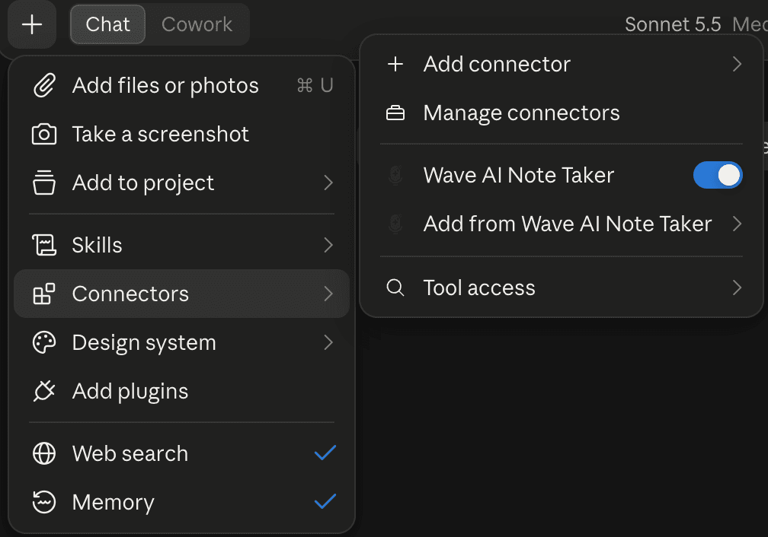Screen dimensions: 768x537
Task: Click the plus button at top left
Action: pos(32,24)
